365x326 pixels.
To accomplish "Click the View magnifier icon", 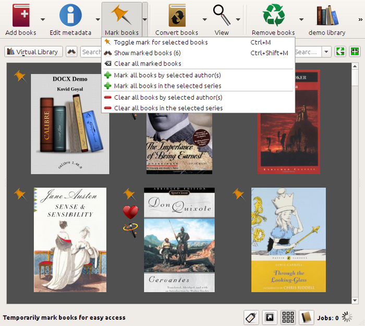I will pos(222,15).
